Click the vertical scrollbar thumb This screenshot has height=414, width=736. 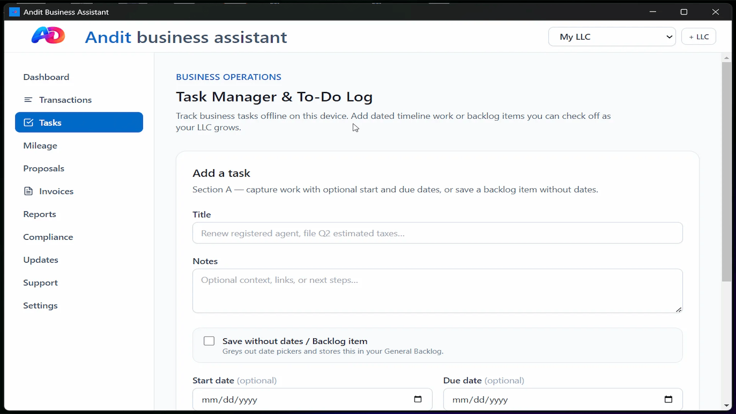pos(726,172)
